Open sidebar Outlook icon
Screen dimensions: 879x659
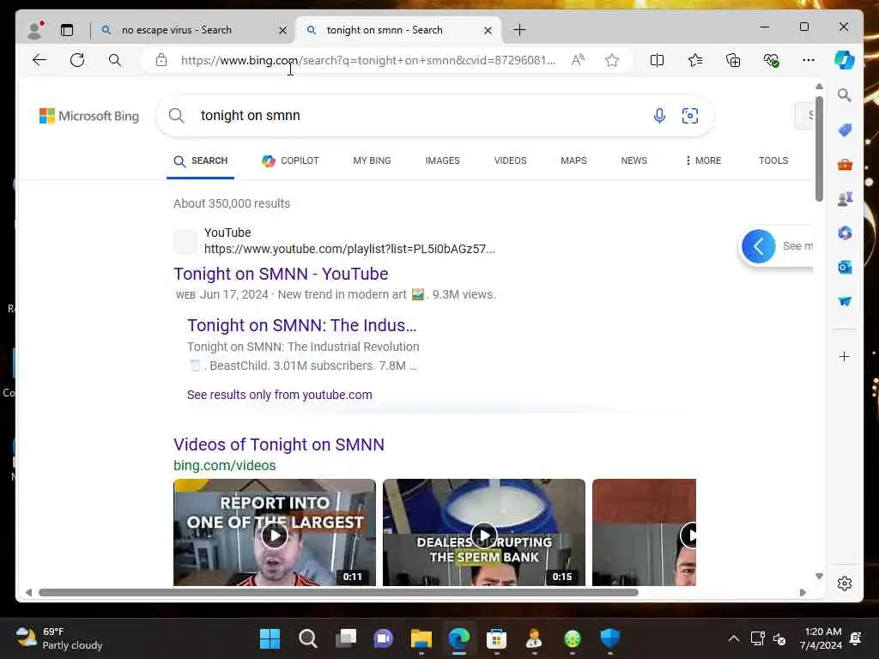pyautogui.click(x=845, y=268)
